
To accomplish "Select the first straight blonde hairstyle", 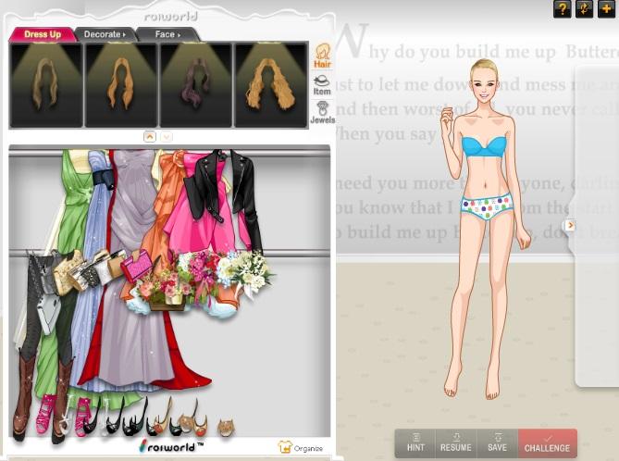I will [45, 85].
